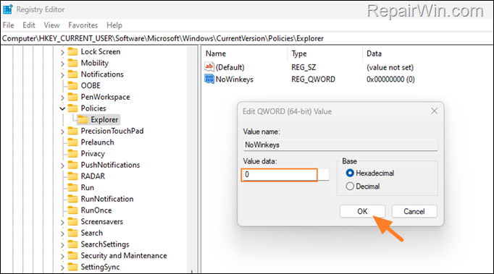Click the RunOnce folder icon
494x274 pixels.
click(x=72, y=210)
